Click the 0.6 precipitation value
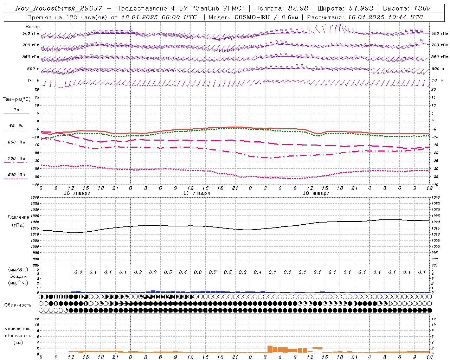Image resolution: width=450 pixels, height=360 pixels. pyautogui.click(x=198, y=272)
